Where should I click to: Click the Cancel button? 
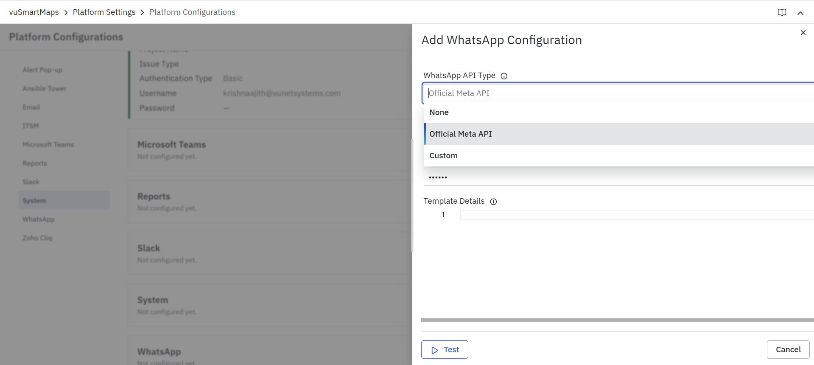coord(788,350)
